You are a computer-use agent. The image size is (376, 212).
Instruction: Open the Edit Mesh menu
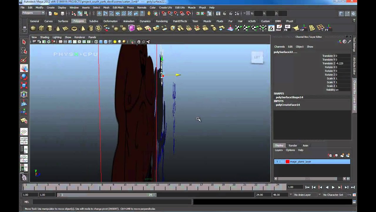118,7
